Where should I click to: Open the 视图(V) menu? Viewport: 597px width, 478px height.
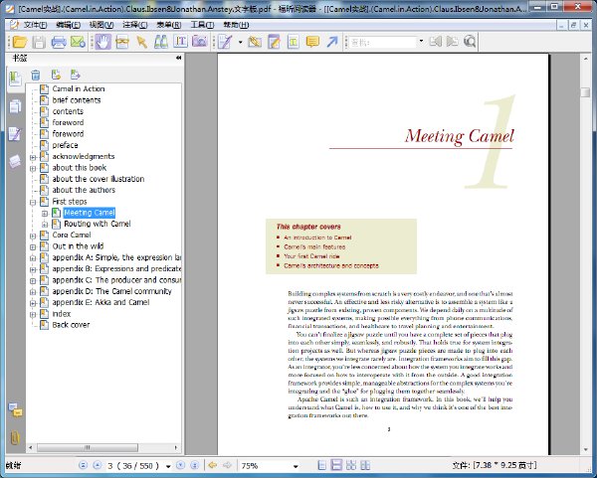101,25
